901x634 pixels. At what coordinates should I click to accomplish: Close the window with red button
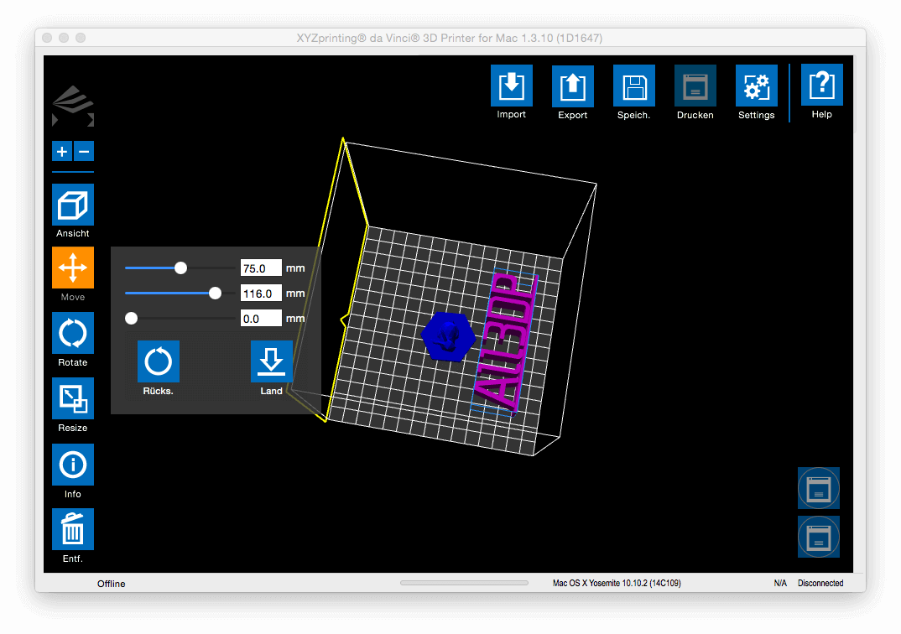coord(47,38)
